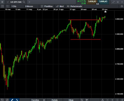Screen dimensions: 124x101
Task: Zoom out with the minus icon
Action: click(x=107, y=100)
